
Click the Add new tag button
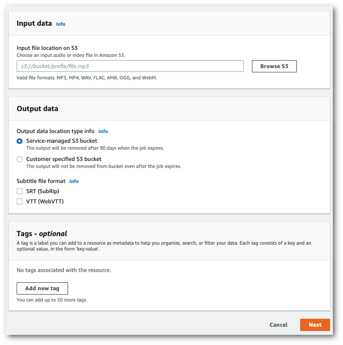click(42, 288)
